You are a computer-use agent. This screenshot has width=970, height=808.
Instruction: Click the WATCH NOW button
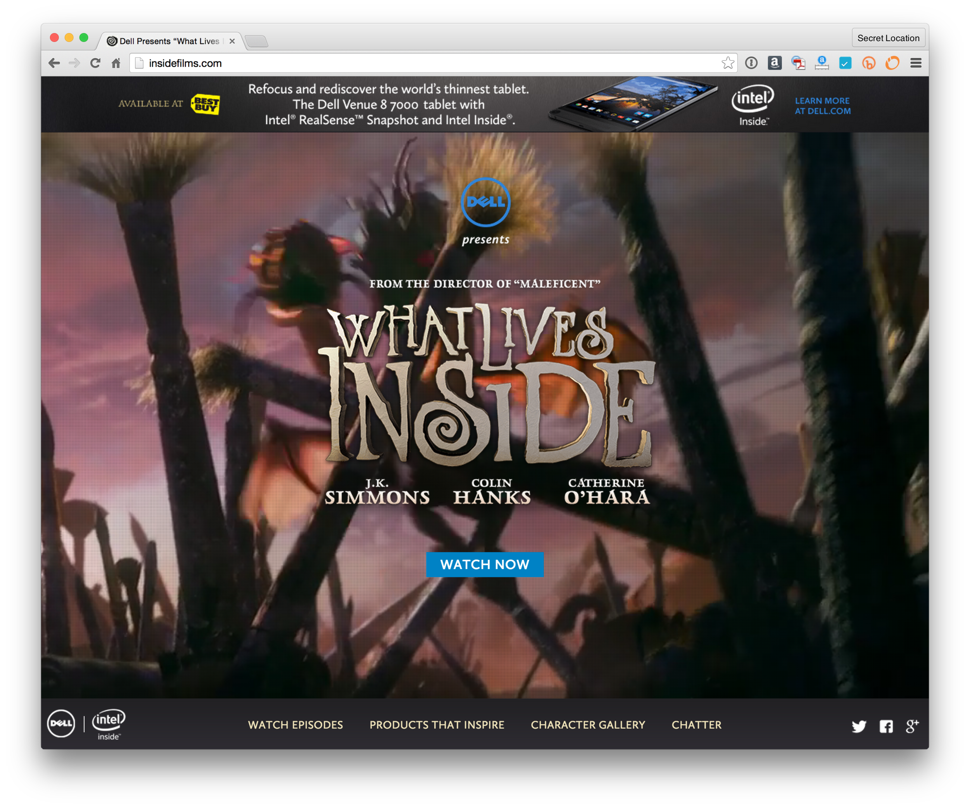coord(485,565)
